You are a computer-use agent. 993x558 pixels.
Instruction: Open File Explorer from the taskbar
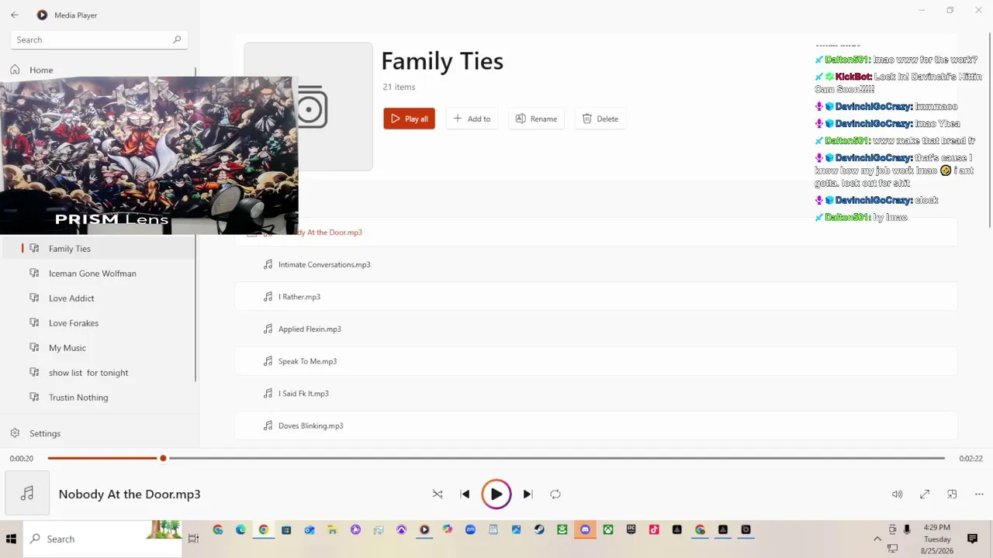[x=332, y=530]
